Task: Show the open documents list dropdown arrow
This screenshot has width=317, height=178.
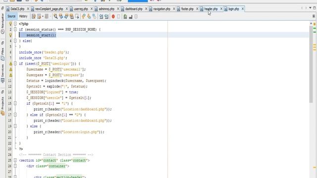Action: 310,8
